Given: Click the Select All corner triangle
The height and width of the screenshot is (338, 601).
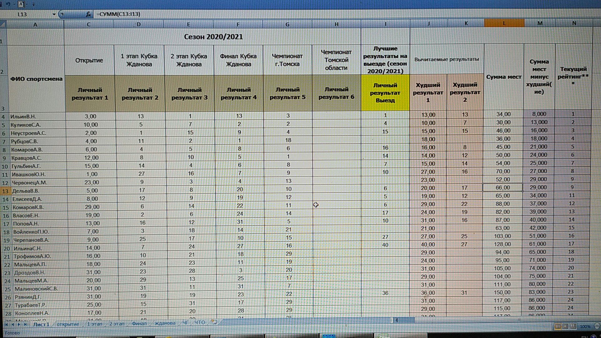Looking at the screenshot, I should [x=3, y=24].
